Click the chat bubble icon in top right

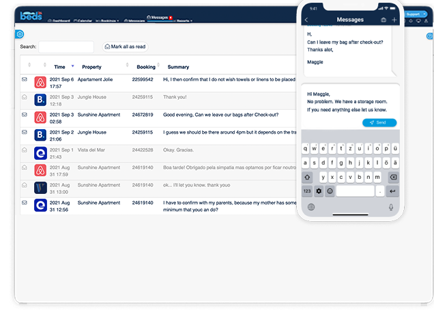(418, 20)
